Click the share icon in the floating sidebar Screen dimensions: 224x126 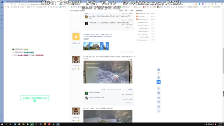158,97
